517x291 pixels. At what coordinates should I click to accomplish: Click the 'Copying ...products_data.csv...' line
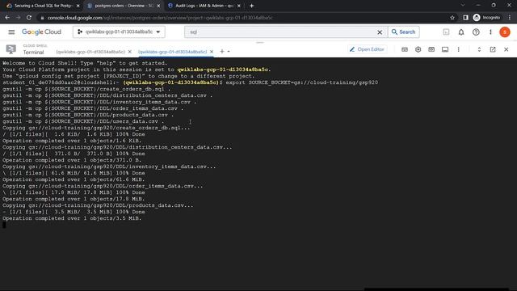(98, 205)
